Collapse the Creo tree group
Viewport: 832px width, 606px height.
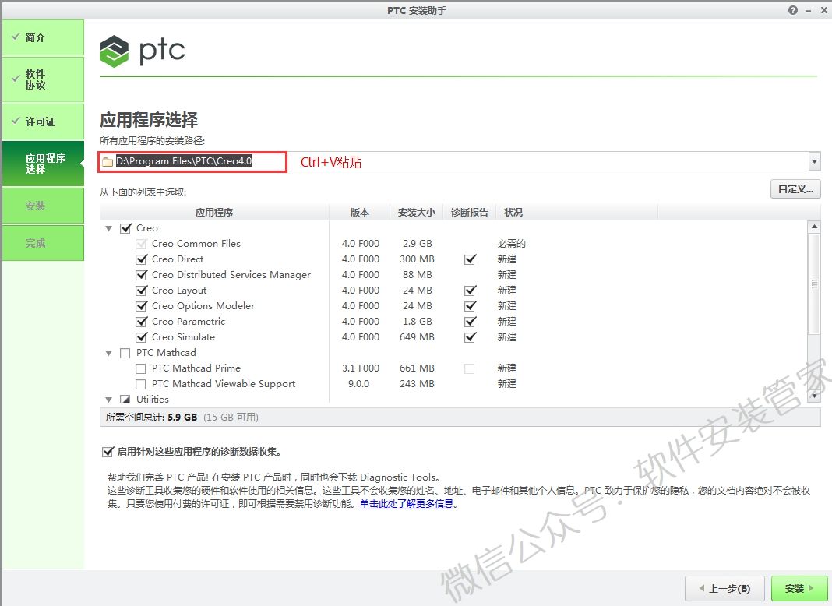(109, 228)
